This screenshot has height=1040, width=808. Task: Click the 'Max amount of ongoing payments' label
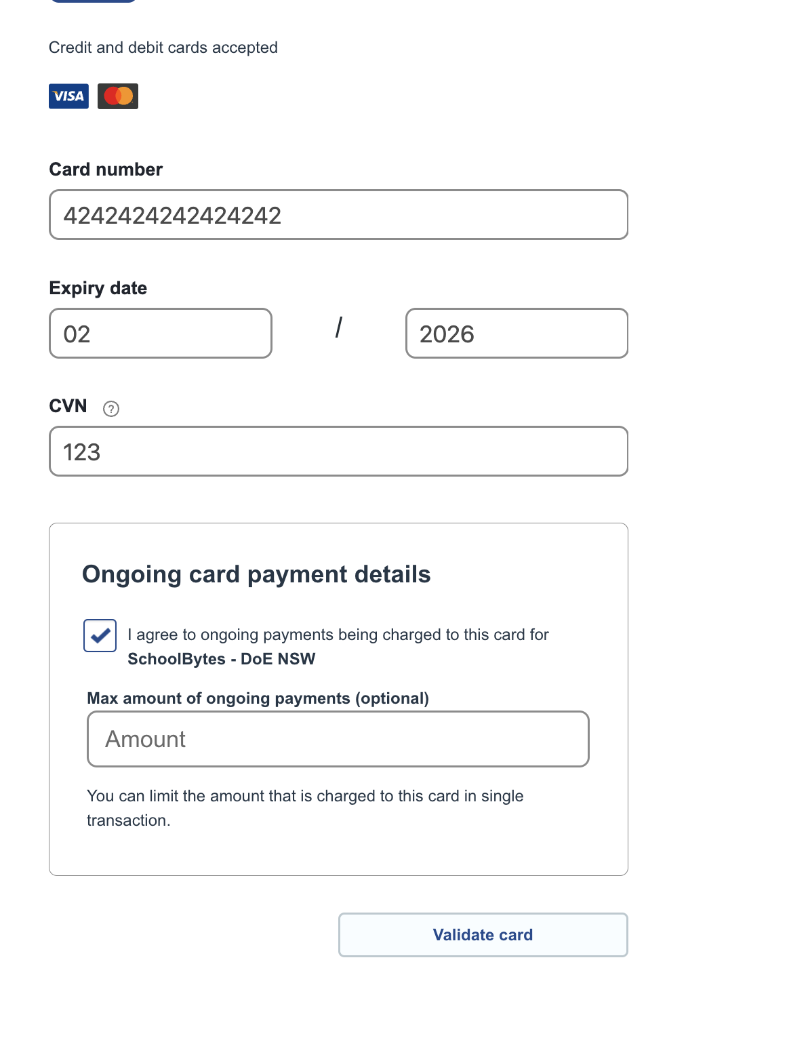[258, 698]
